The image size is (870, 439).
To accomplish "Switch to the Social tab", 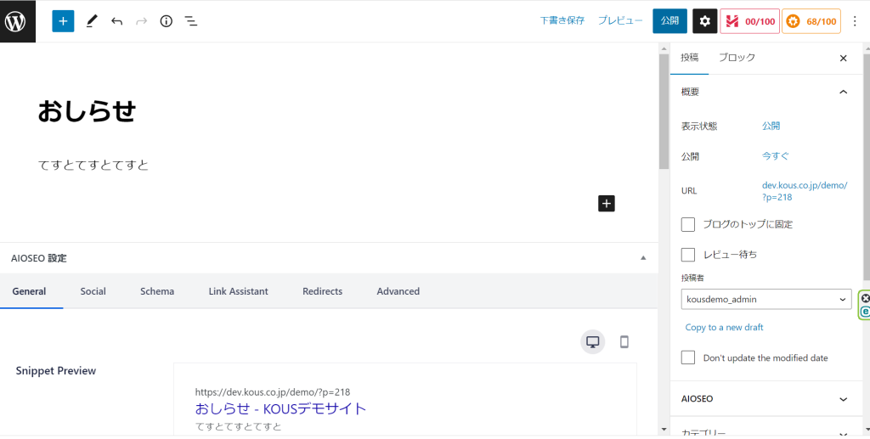I will click(93, 291).
